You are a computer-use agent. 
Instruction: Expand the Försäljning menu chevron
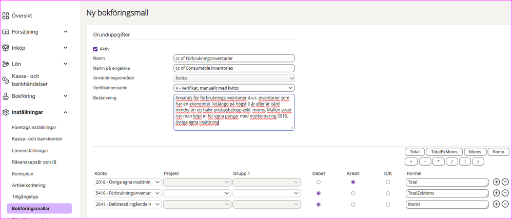pos(65,32)
